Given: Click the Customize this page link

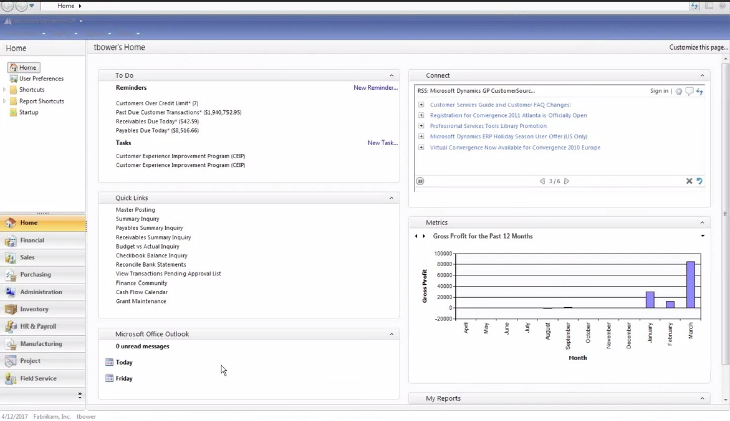Looking at the screenshot, I should [698, 47].
